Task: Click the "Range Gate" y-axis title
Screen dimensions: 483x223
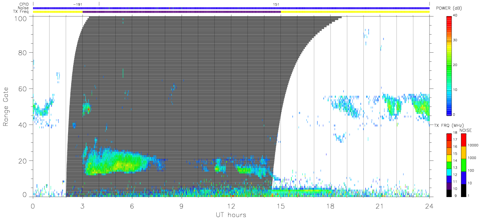Action: click(x=6, y=107)
